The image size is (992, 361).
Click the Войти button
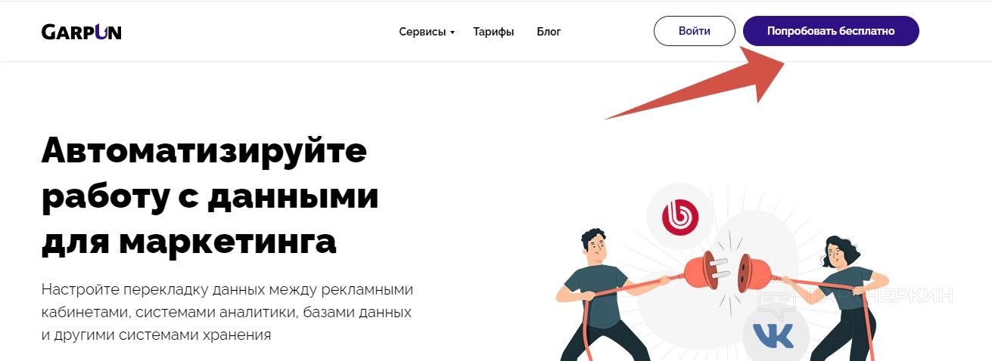tap(695, 31)
